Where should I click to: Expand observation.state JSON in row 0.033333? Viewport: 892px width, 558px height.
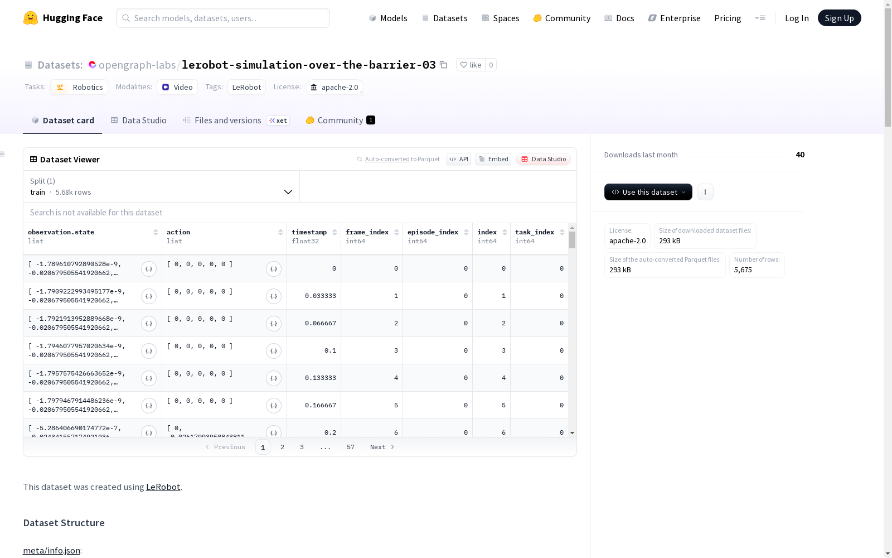(149, 296)
